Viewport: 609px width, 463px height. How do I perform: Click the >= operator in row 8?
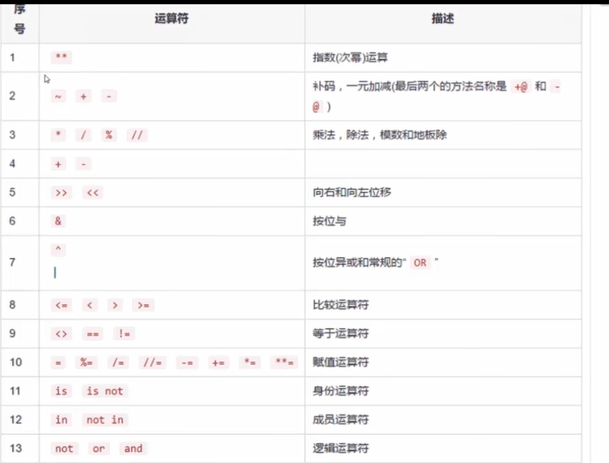(x=143, y=305)
